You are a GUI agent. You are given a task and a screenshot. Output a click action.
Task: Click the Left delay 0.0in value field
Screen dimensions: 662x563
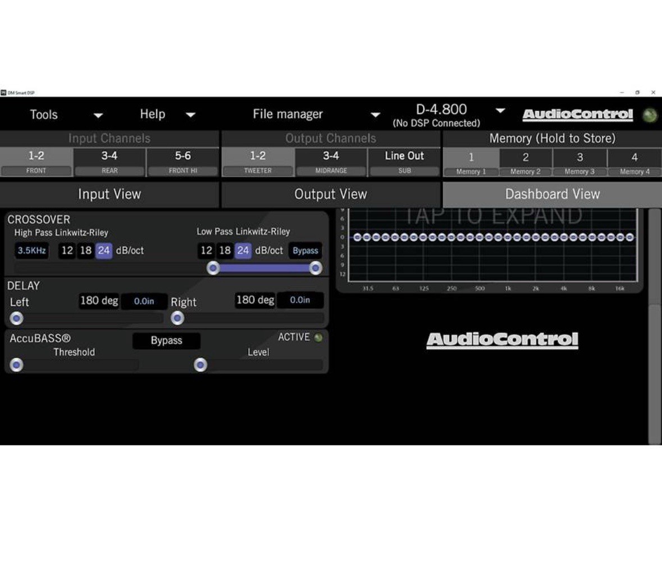tap(144, 301)
